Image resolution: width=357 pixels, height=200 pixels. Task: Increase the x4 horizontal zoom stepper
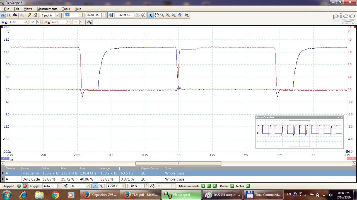tap(81, 14)
